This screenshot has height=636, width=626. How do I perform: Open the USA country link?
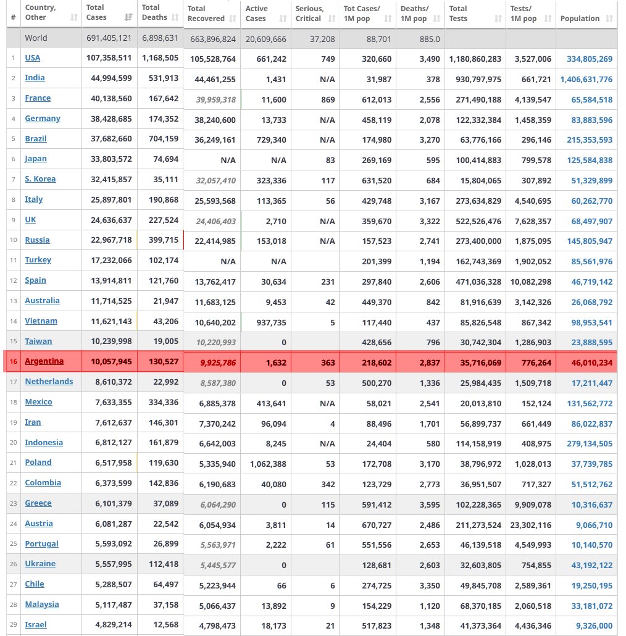click(33, 57)
